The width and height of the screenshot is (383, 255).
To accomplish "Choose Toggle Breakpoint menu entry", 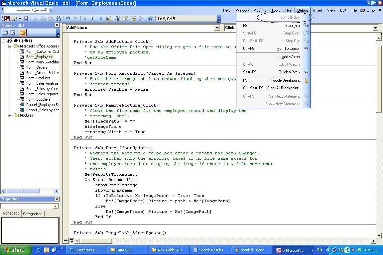I will pyautogui.click(x=273, y=80).
